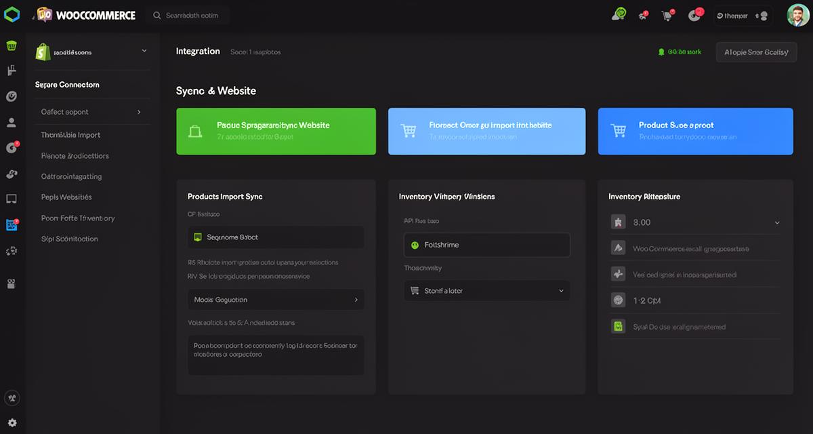
Task: Click the cart icon on Product Suoe card
Action: pyautogui.click(x=618, y=130)
